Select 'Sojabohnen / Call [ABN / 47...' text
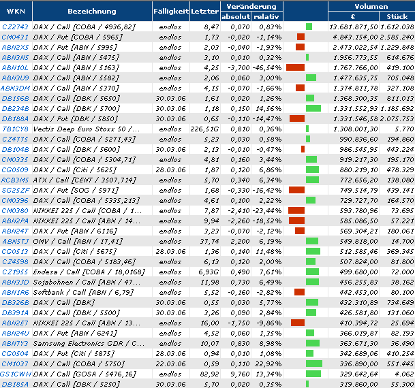This screenshot has width=415, height=388. [87, 282]
